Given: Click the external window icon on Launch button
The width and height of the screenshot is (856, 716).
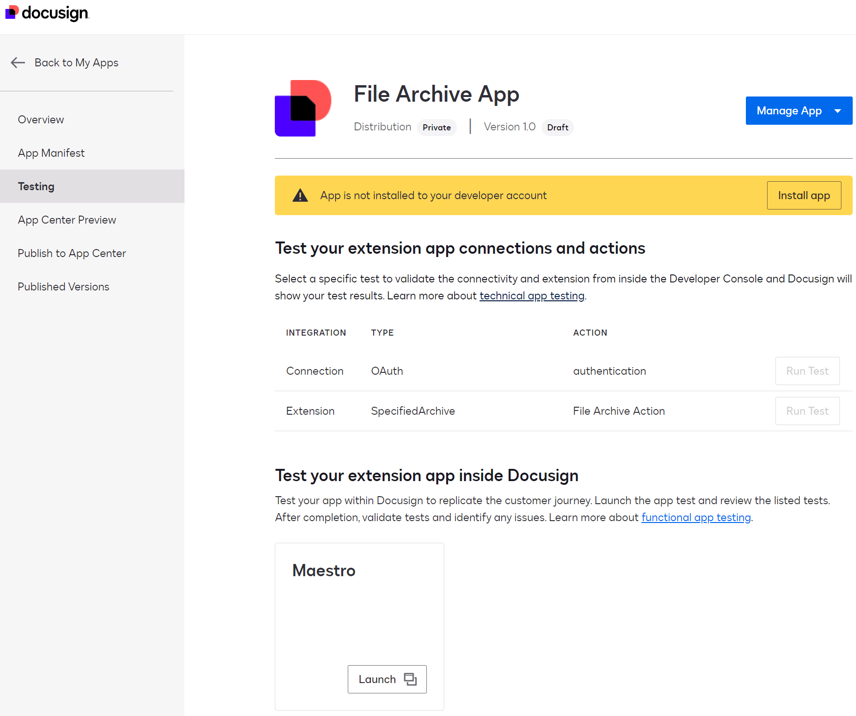Looking at the screenshot, I should click(410, 679).
